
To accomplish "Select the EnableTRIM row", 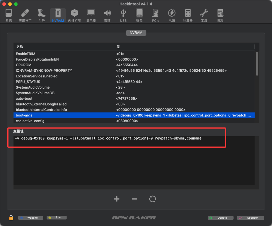I will [x=134, y=54].
